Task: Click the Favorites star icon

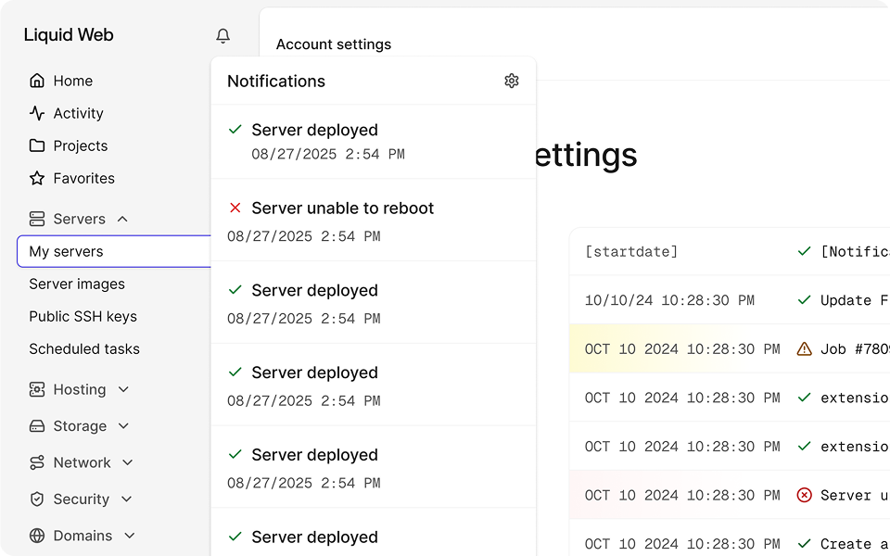Action: 37,178
